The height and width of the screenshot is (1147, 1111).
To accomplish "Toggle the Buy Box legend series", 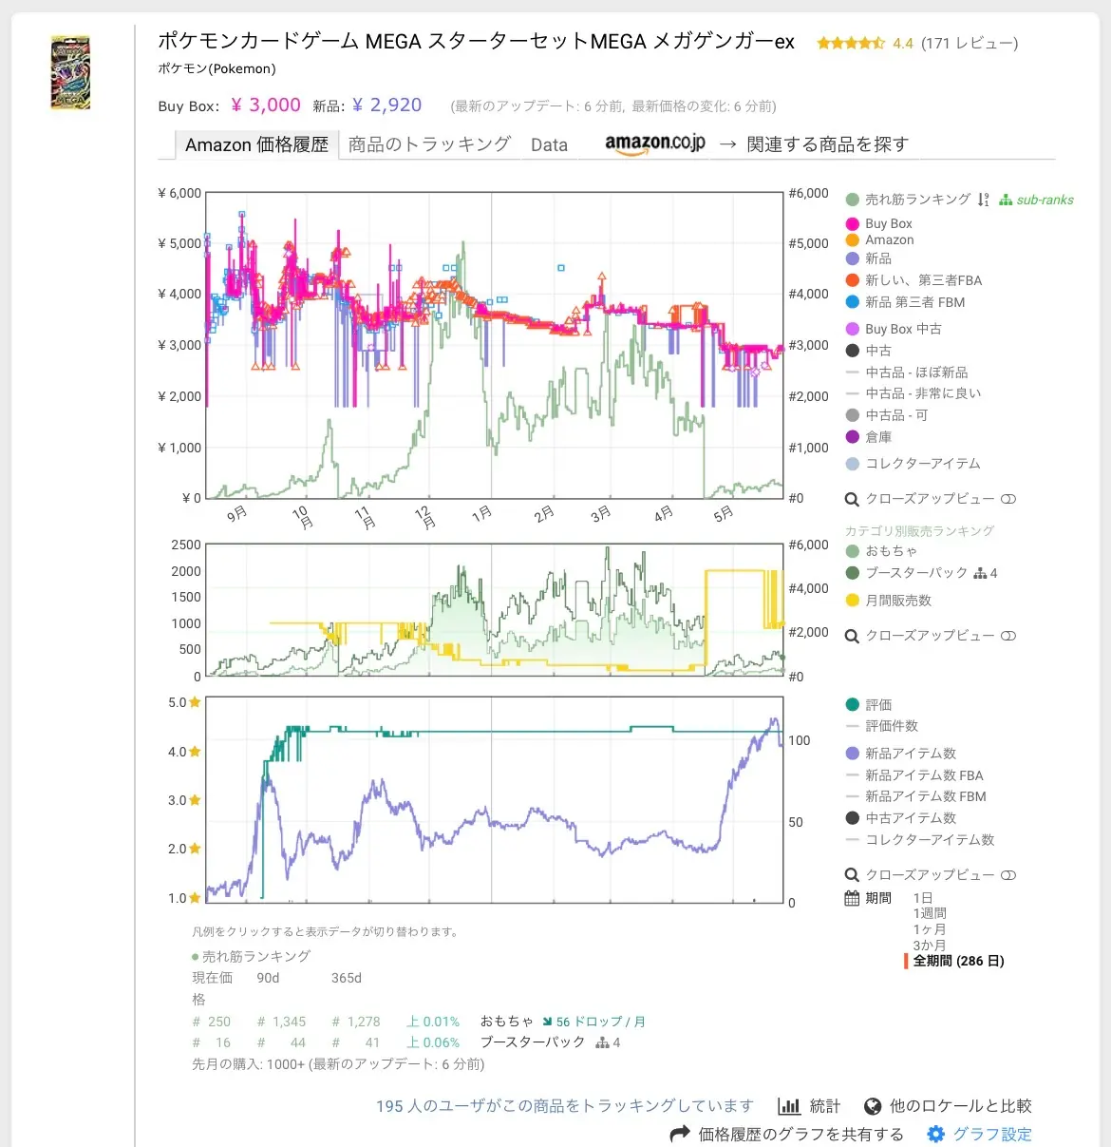I will coord(878,223).
